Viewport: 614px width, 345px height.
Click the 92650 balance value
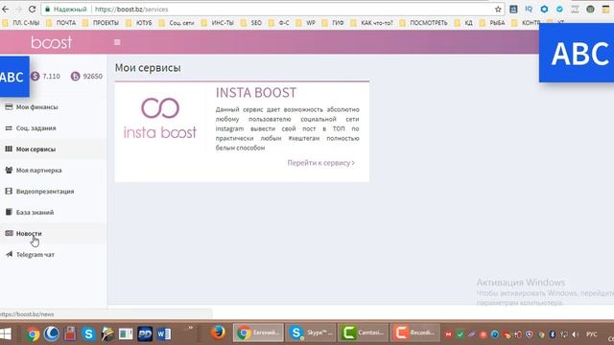92,77
